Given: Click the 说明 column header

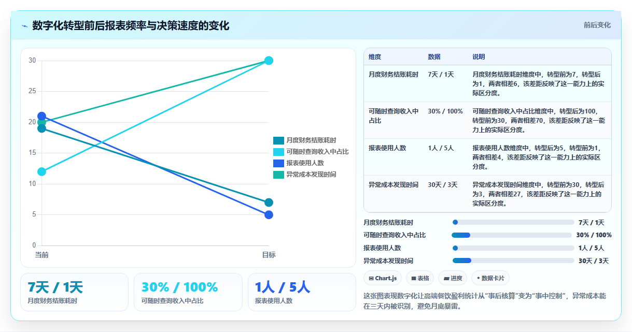Looking at the screenshot, I should [479, 56].
